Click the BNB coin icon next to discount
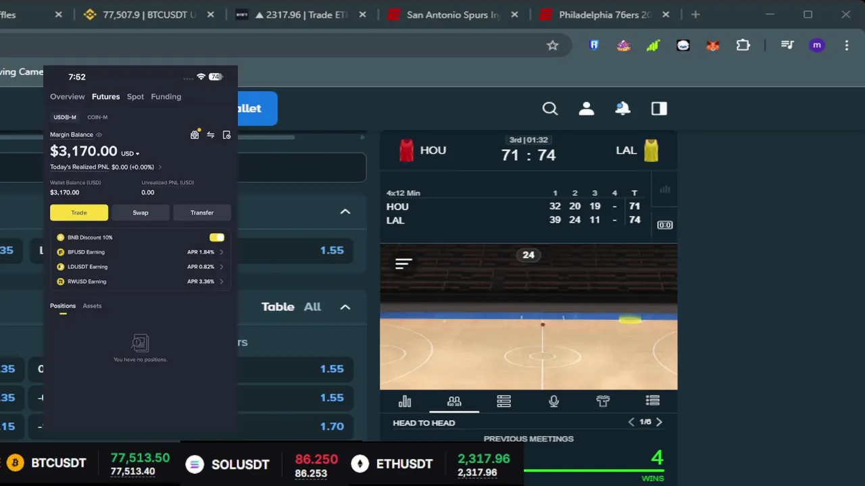 coord(61,238)
